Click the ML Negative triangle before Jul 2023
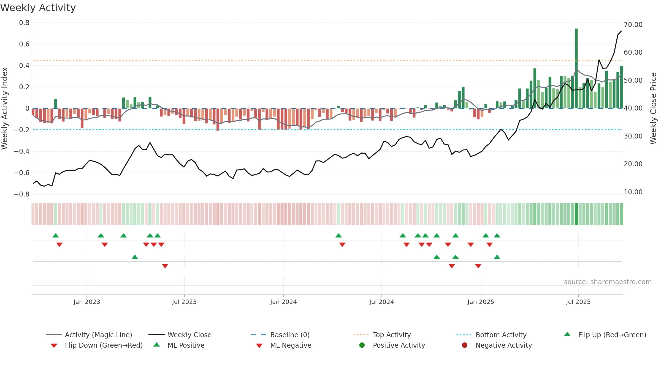The width and height of the screenshot is (661, 371). click(165, 266)
